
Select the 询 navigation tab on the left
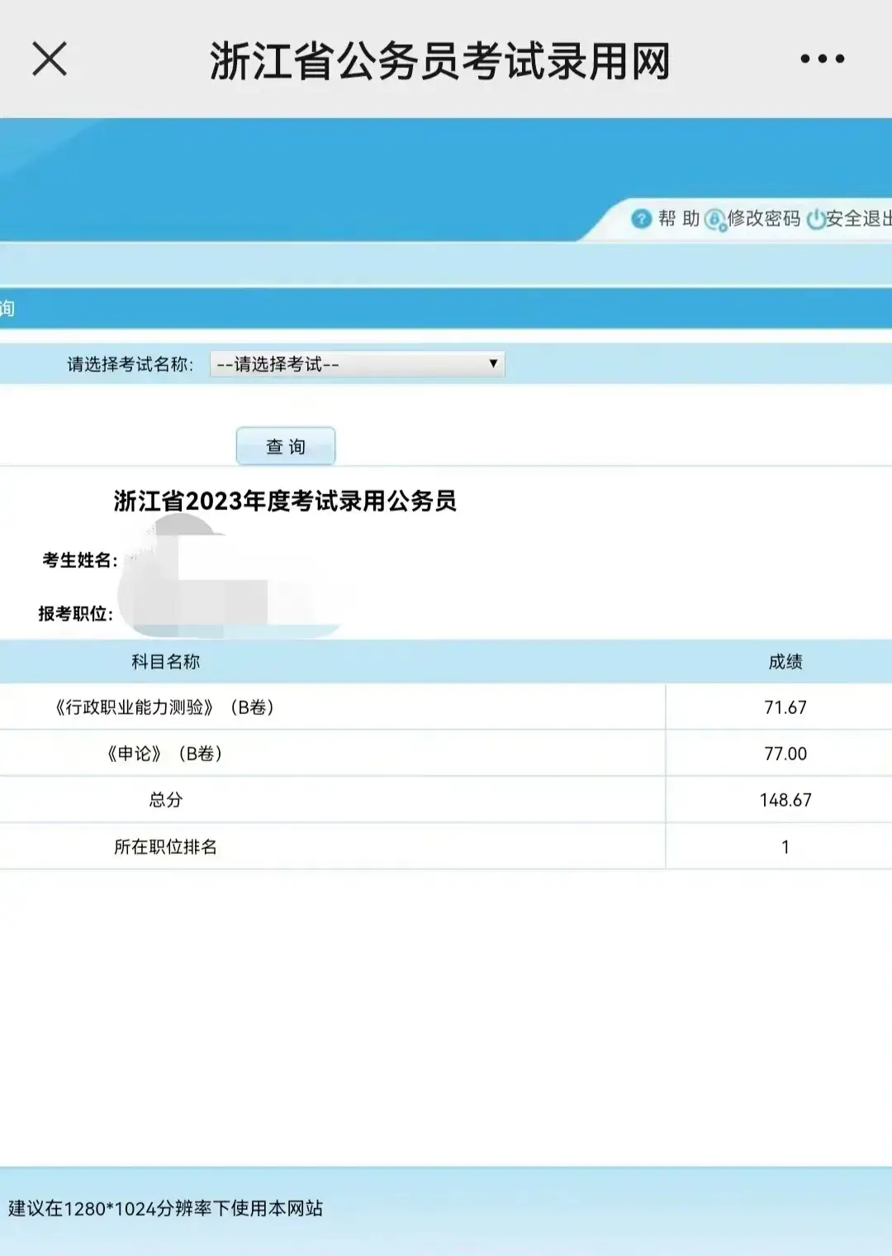[x=7, y=306]
